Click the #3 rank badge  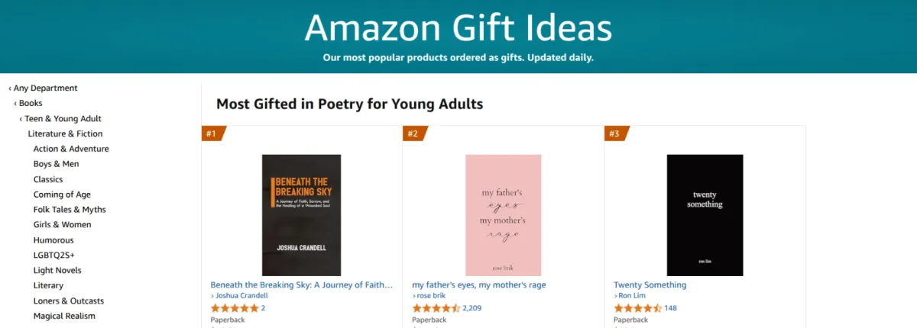(x=615, y=134)
